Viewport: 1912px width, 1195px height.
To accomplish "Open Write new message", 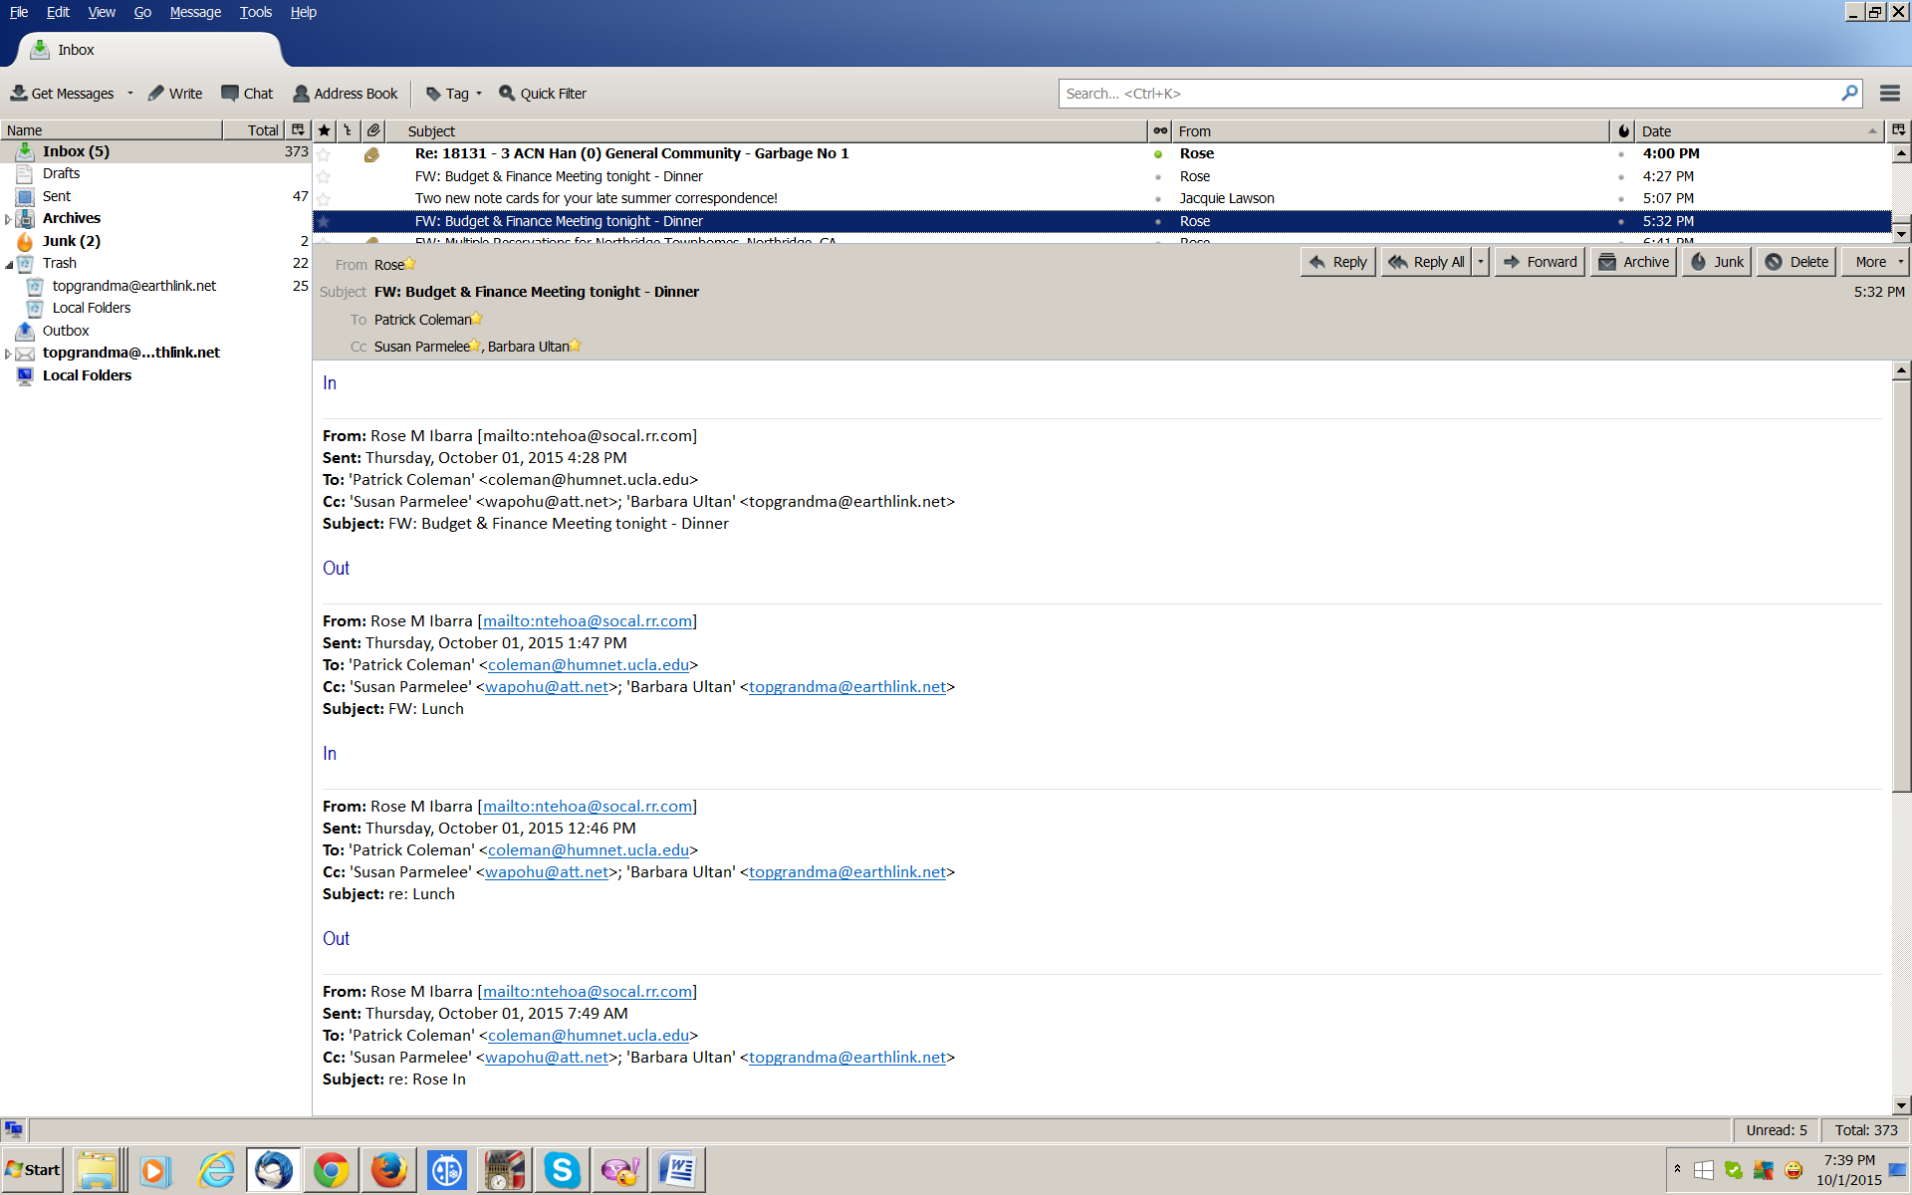I will pyautogui.click(x=175, y=93).
